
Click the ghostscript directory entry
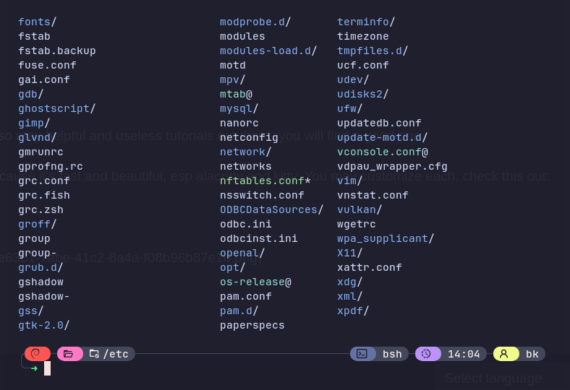coord(54,108)
